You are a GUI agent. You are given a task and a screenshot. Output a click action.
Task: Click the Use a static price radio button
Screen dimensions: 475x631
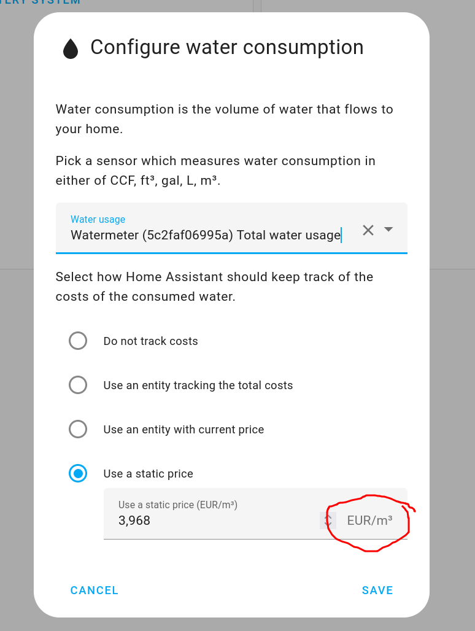pyautogui.click(x=78, y=473)
